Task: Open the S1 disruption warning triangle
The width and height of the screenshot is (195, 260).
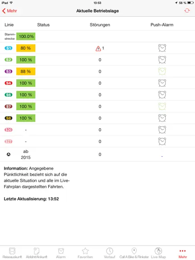Action: click(x=98, y=48)
